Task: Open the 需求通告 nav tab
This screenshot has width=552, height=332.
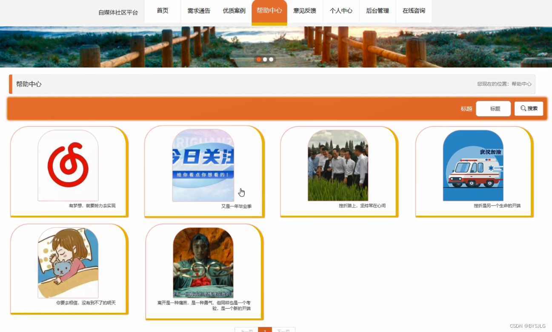Action: (x=199, y=11)
